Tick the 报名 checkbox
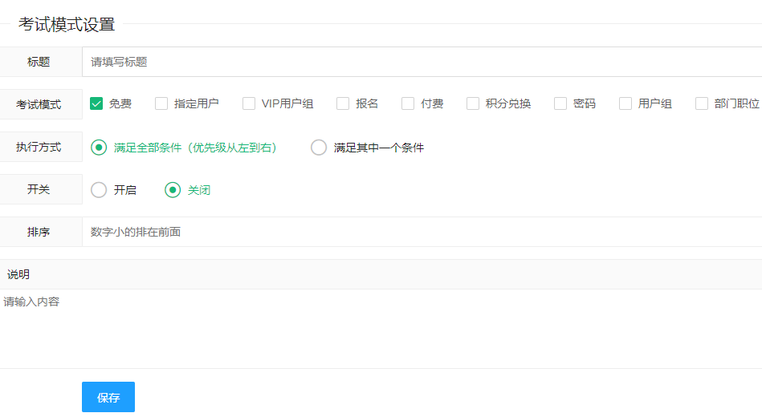Screen dimensions: 762x417 (x=343, y=103)
